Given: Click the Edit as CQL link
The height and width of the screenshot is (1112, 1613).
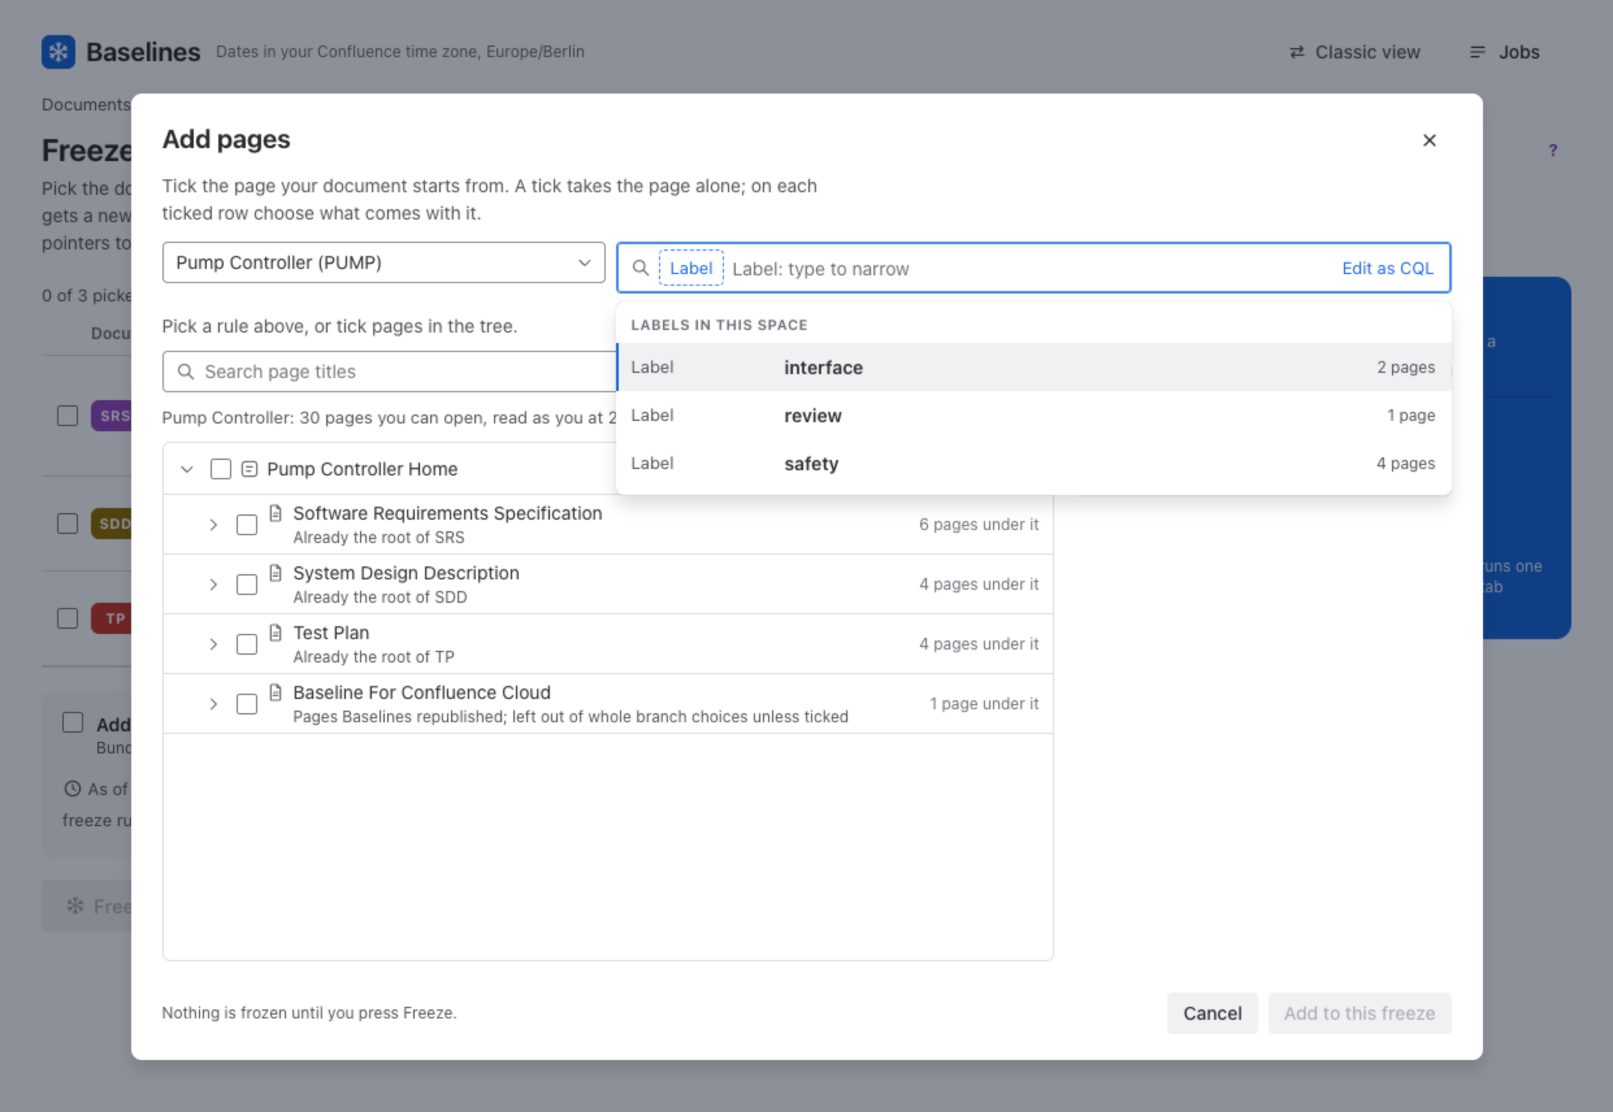Looking at the screenshot, I should (x=1387, y=268).
